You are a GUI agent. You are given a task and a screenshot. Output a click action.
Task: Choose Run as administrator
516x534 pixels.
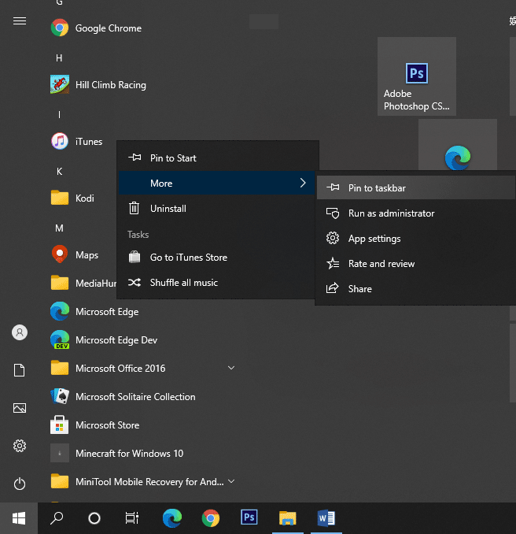point(391,213)
